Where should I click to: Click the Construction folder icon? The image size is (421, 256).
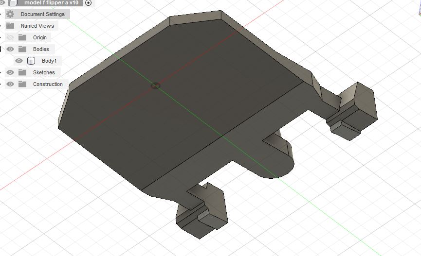coord(22,84)
